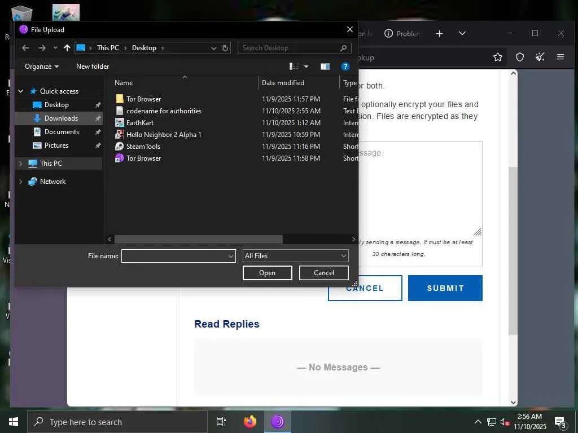Click the Read Replies heading
578x433 pixels.
[x=227, y=324]
